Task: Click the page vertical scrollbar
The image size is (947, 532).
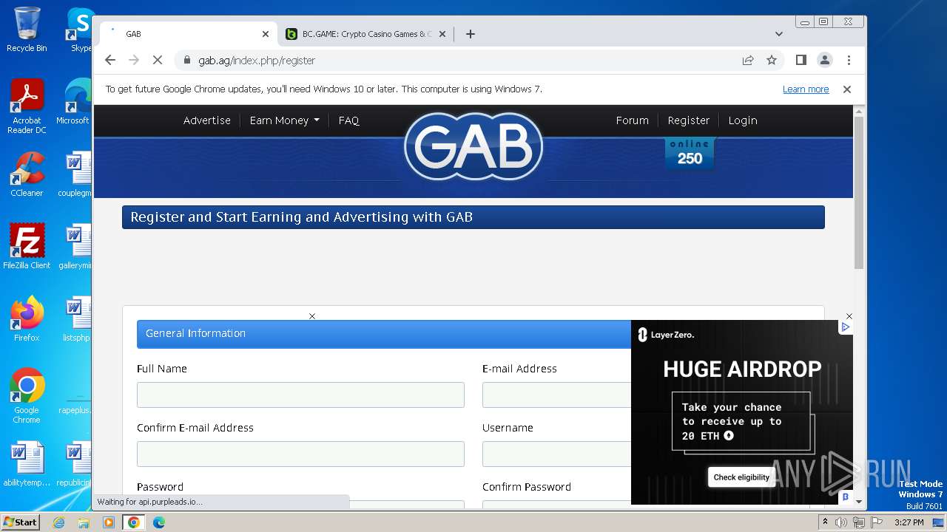Action: pos(858,192)
